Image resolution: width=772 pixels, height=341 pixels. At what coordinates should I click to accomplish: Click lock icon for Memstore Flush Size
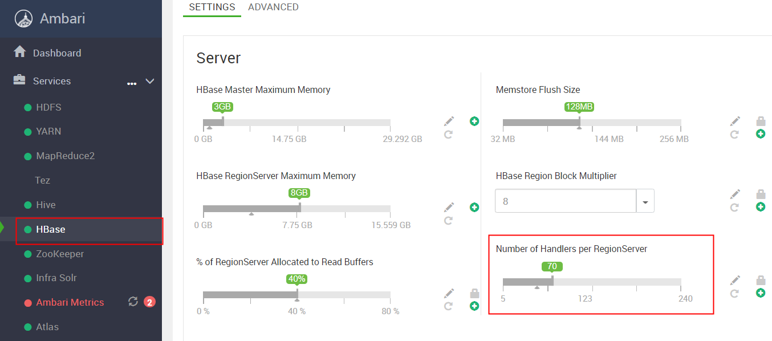point(761,121)
